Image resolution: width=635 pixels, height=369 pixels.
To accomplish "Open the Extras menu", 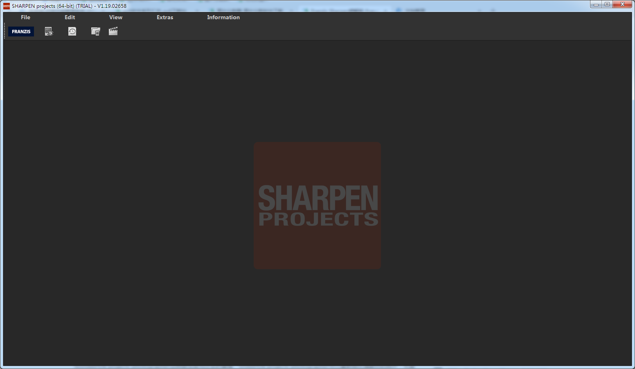I will (165, 17).
